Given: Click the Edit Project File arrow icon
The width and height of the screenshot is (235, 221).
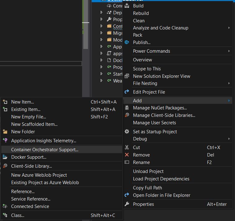Looking at the screenshot, I should tap(127, 92).
